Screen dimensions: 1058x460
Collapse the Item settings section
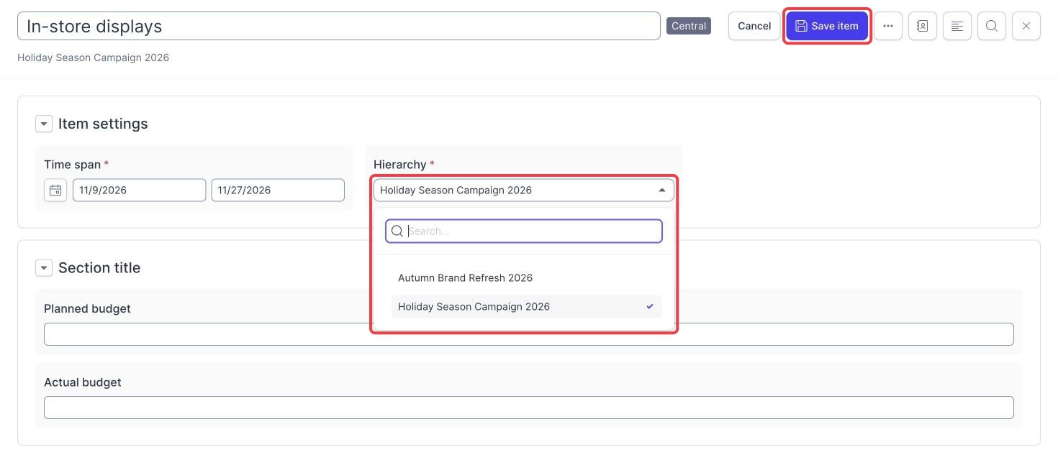point(44,124)
